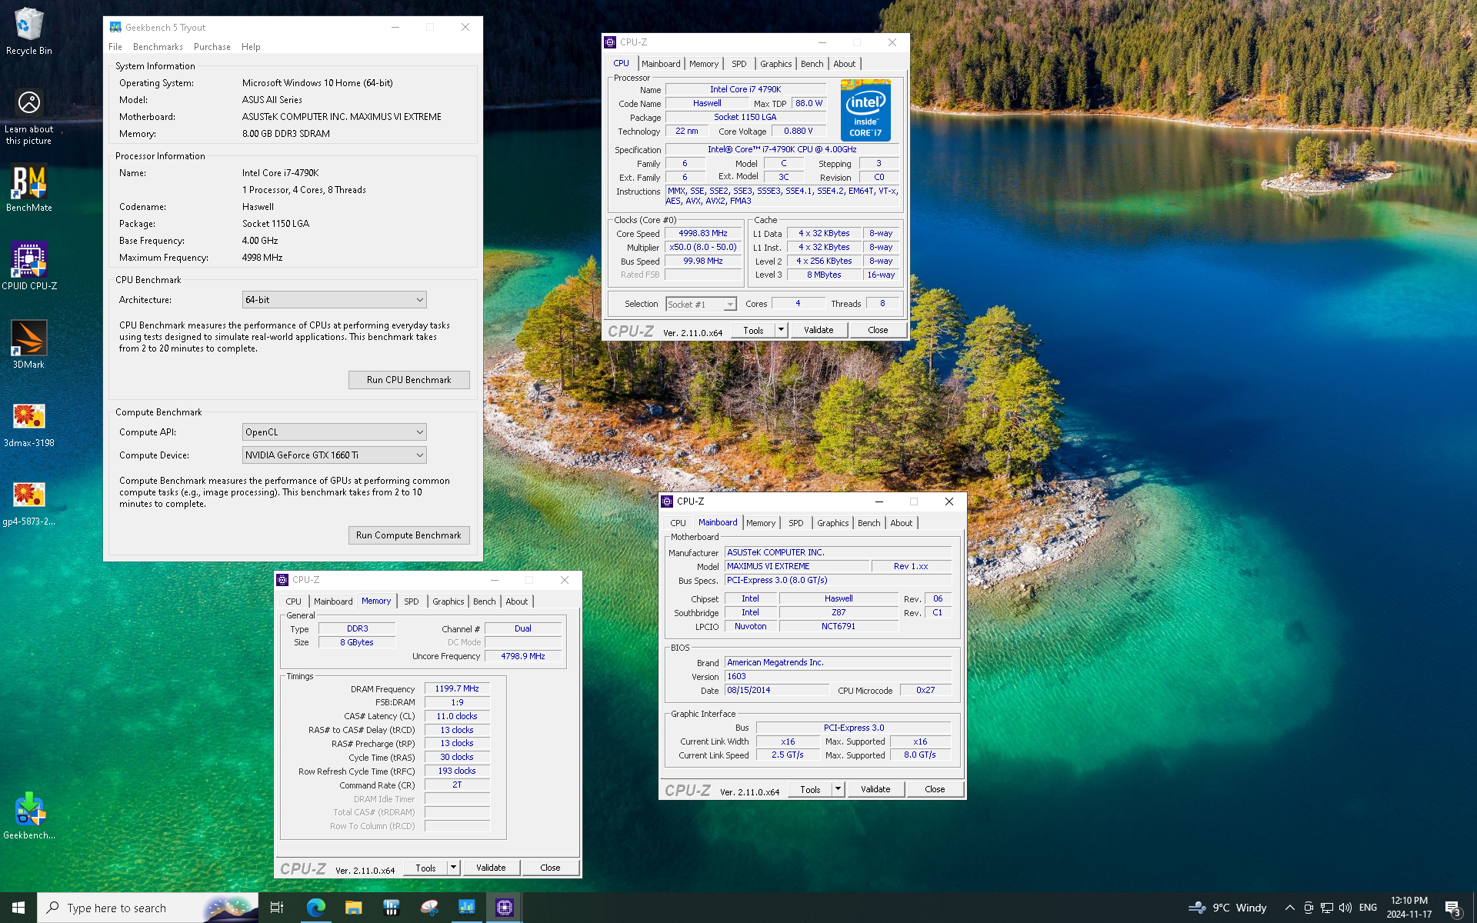This screenshot has height=923, width=1477.
Task: Switch to Mainboard tab in top CPU-Z window
Action: tap(661, 64)
